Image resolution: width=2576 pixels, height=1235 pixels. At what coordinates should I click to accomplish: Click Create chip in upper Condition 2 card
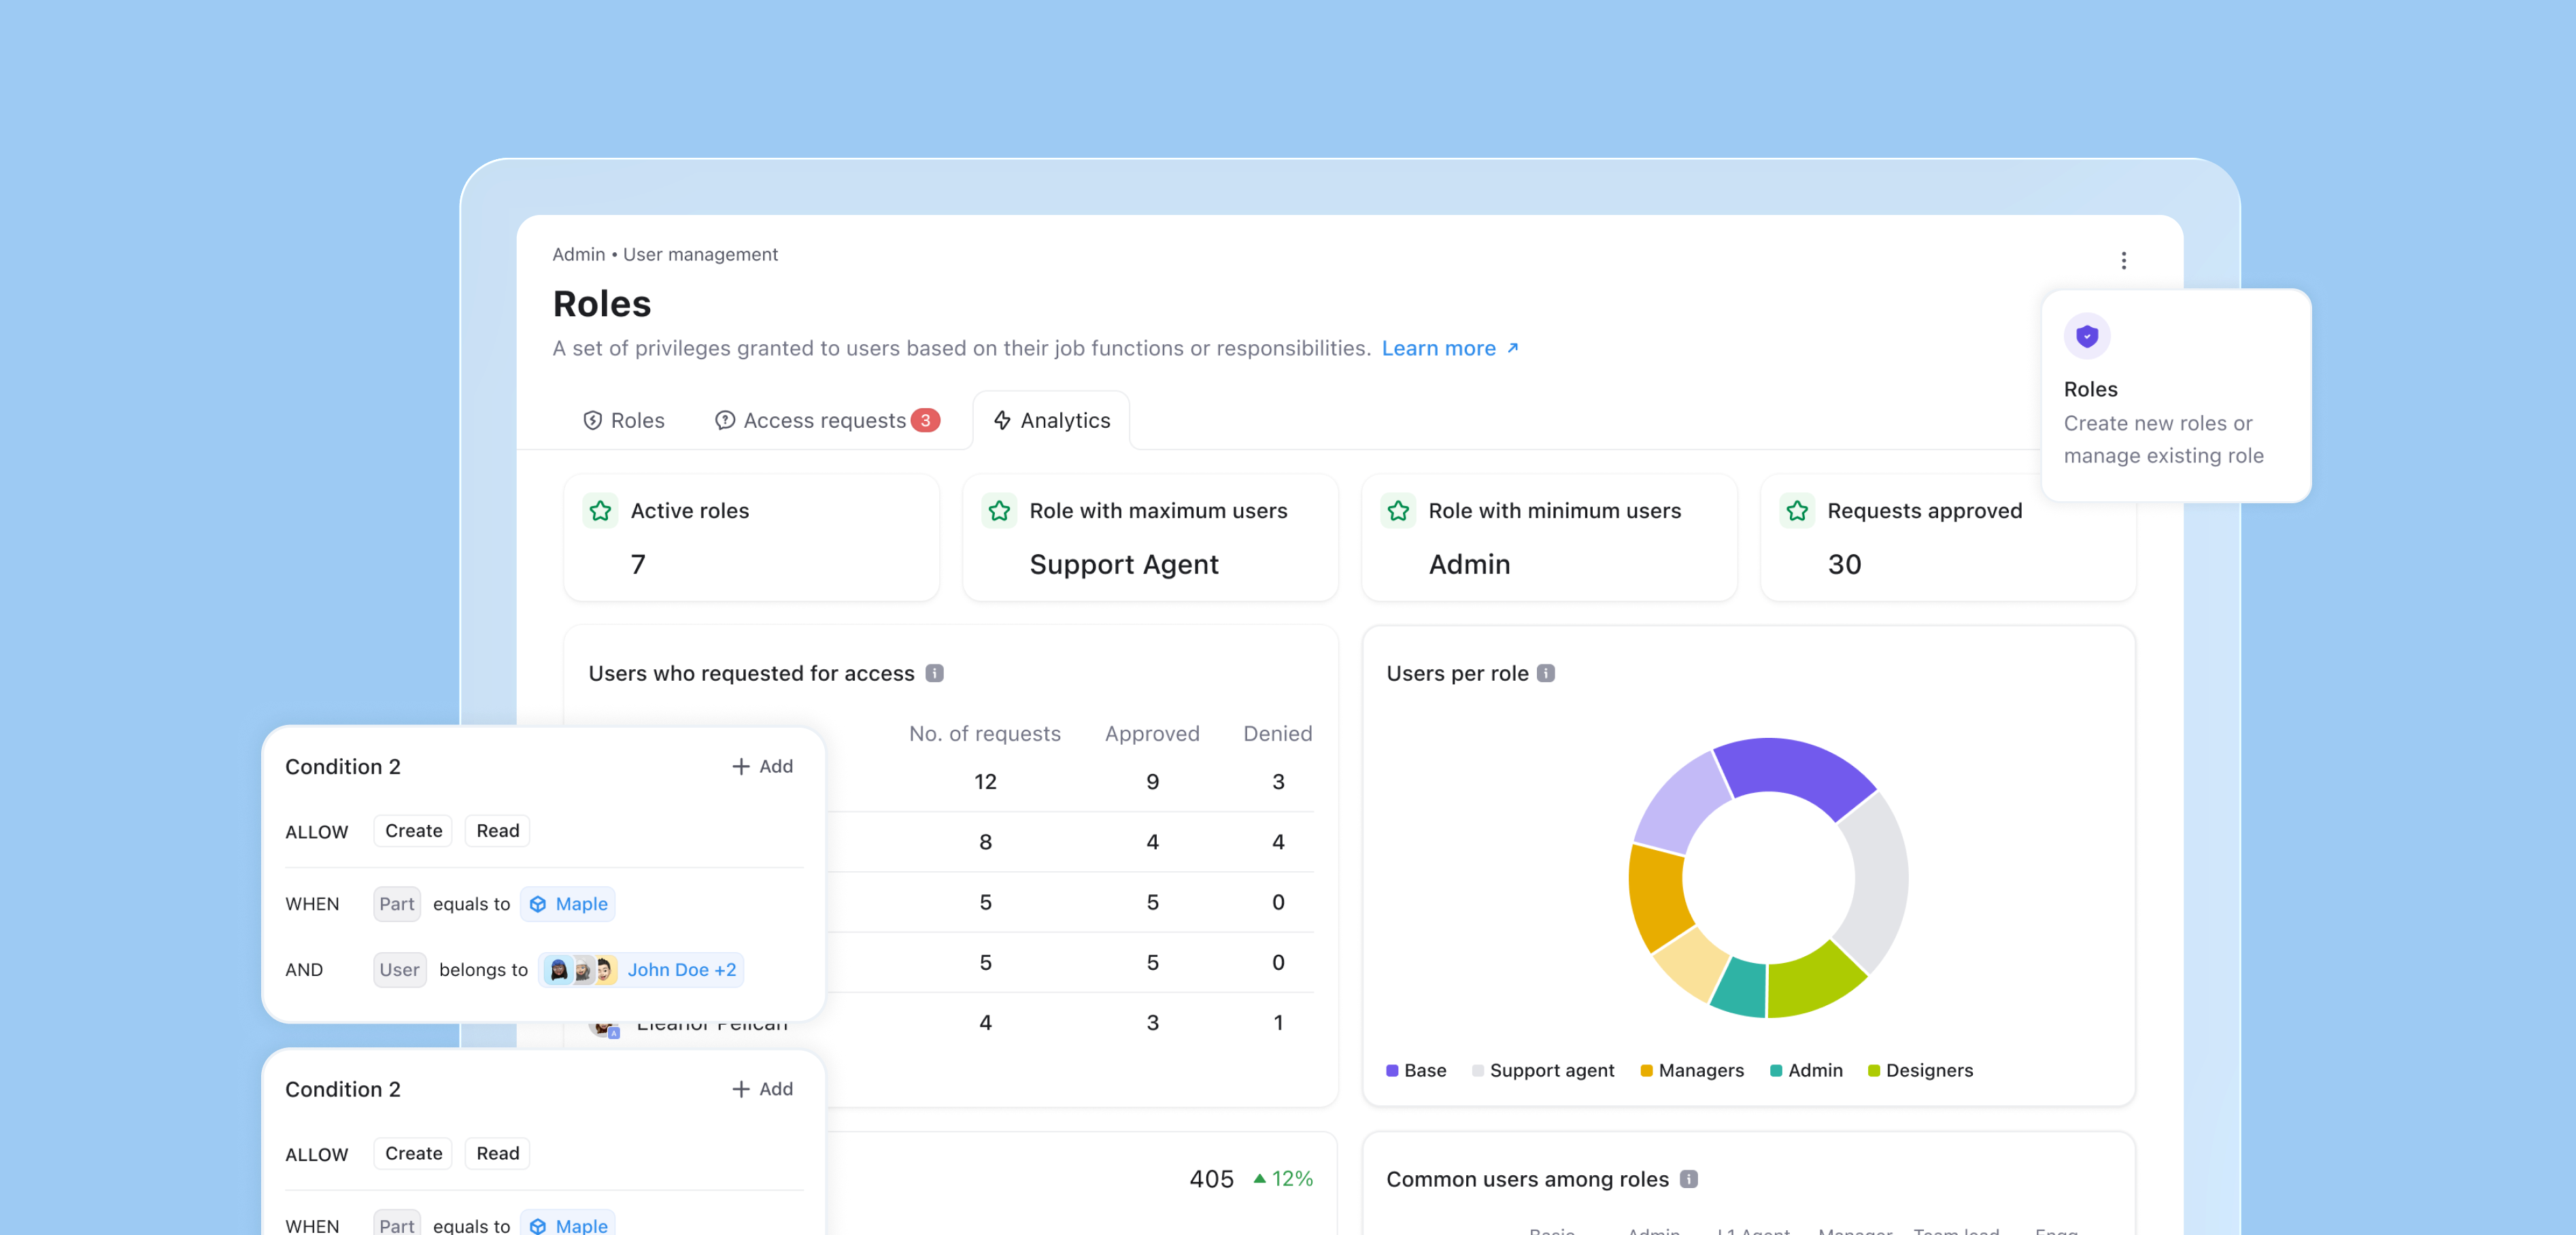[x=413, y=831]
